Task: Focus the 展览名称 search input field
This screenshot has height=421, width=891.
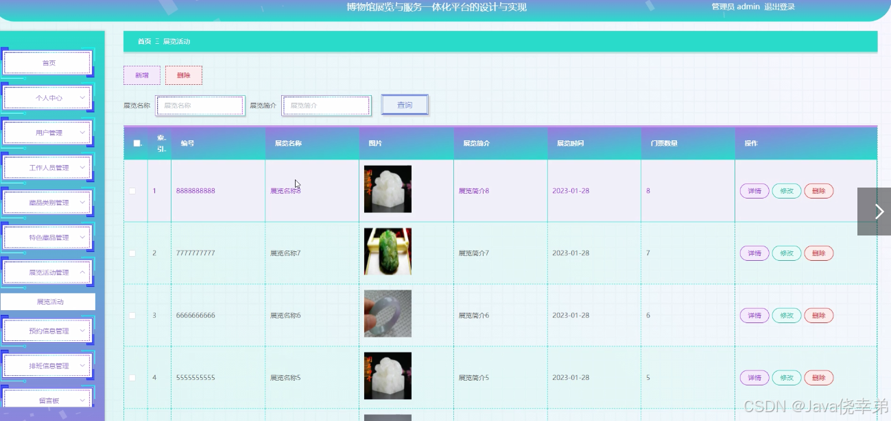Action: click(200, 105)
